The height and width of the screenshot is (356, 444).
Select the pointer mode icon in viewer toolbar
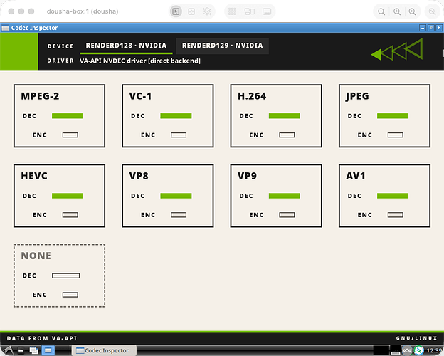176,11
